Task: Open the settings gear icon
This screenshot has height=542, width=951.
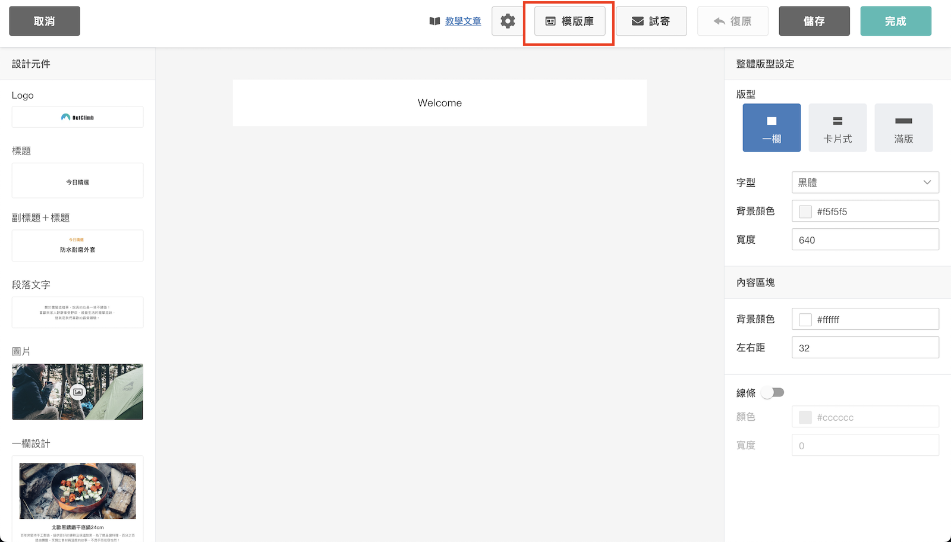Action: [508, 21]
